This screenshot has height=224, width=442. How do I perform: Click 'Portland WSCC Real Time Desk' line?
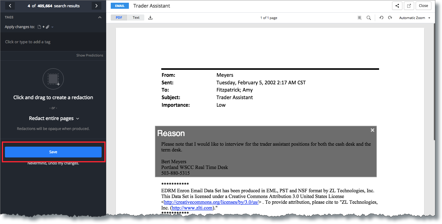(195, 167)
